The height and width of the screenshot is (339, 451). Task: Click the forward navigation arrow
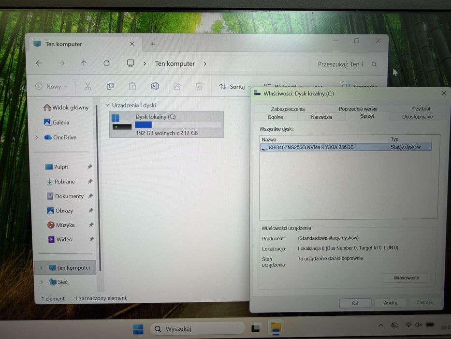click(x=61, y=63)
